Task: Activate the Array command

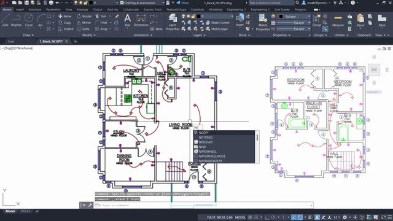Action: click(x=101, y=29)
